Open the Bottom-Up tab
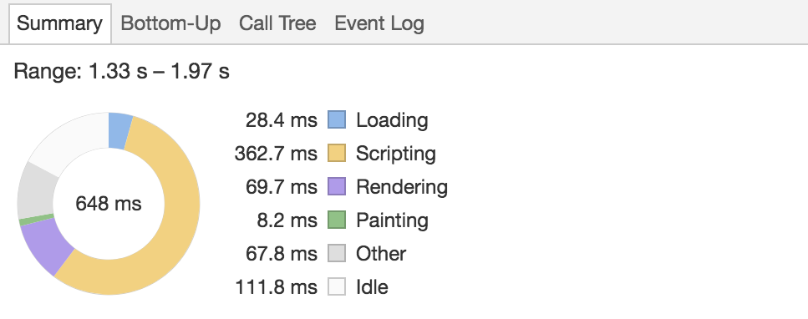 point(170,23)
